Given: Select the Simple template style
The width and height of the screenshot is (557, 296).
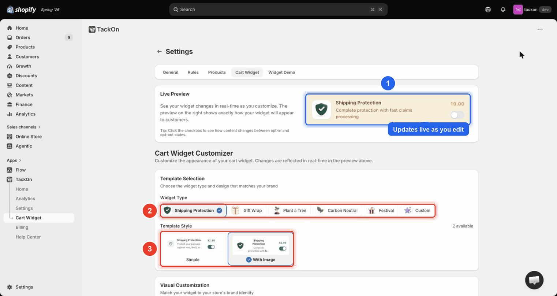Looking at the screenshot, I should [x=193, y=249].
